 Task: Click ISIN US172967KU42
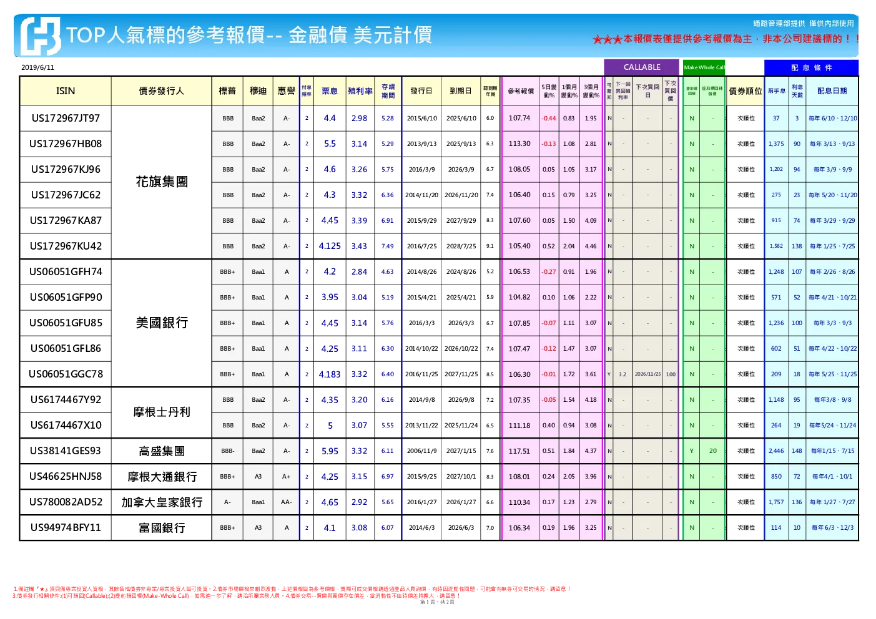coord(66,246)
